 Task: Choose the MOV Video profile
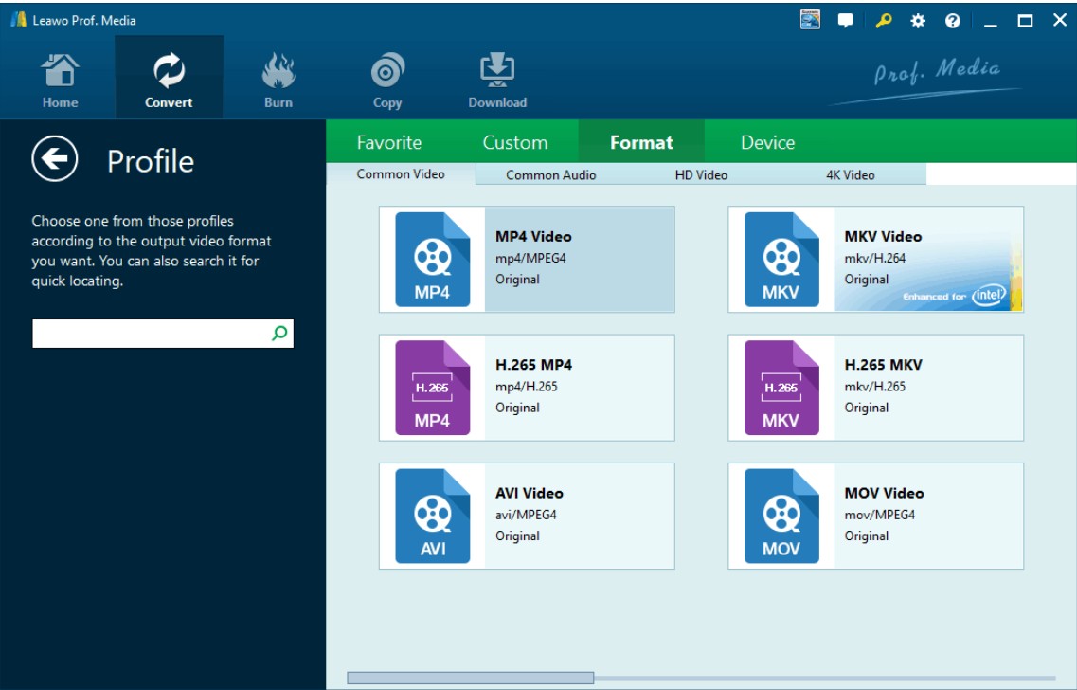tap(873, 515)
